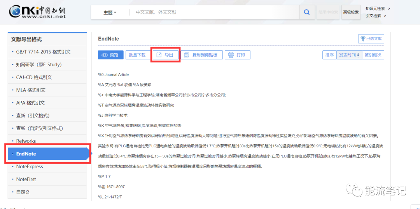Click the funnel icon in 已选文献
Viewport: 420px width, 209px height.
[x=363, y=39]
